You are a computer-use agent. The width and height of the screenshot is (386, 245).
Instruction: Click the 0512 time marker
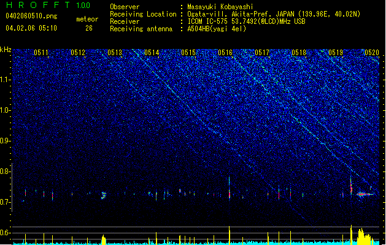coord(78,53)
